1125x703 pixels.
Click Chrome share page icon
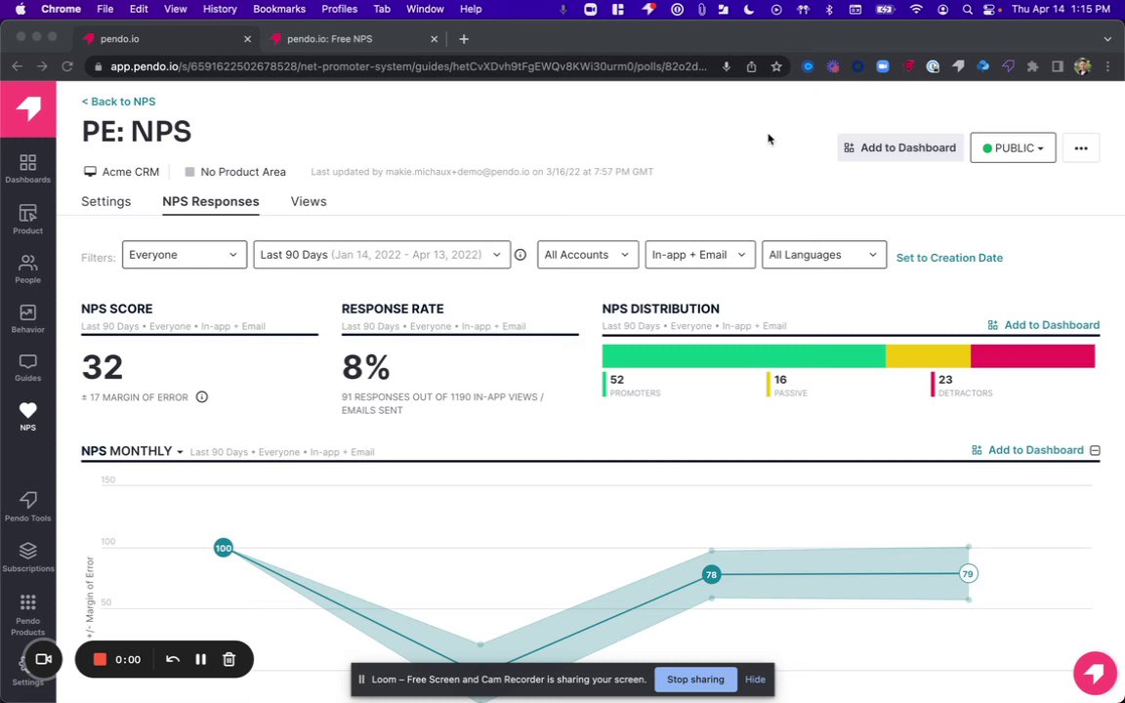click(751, 66)
